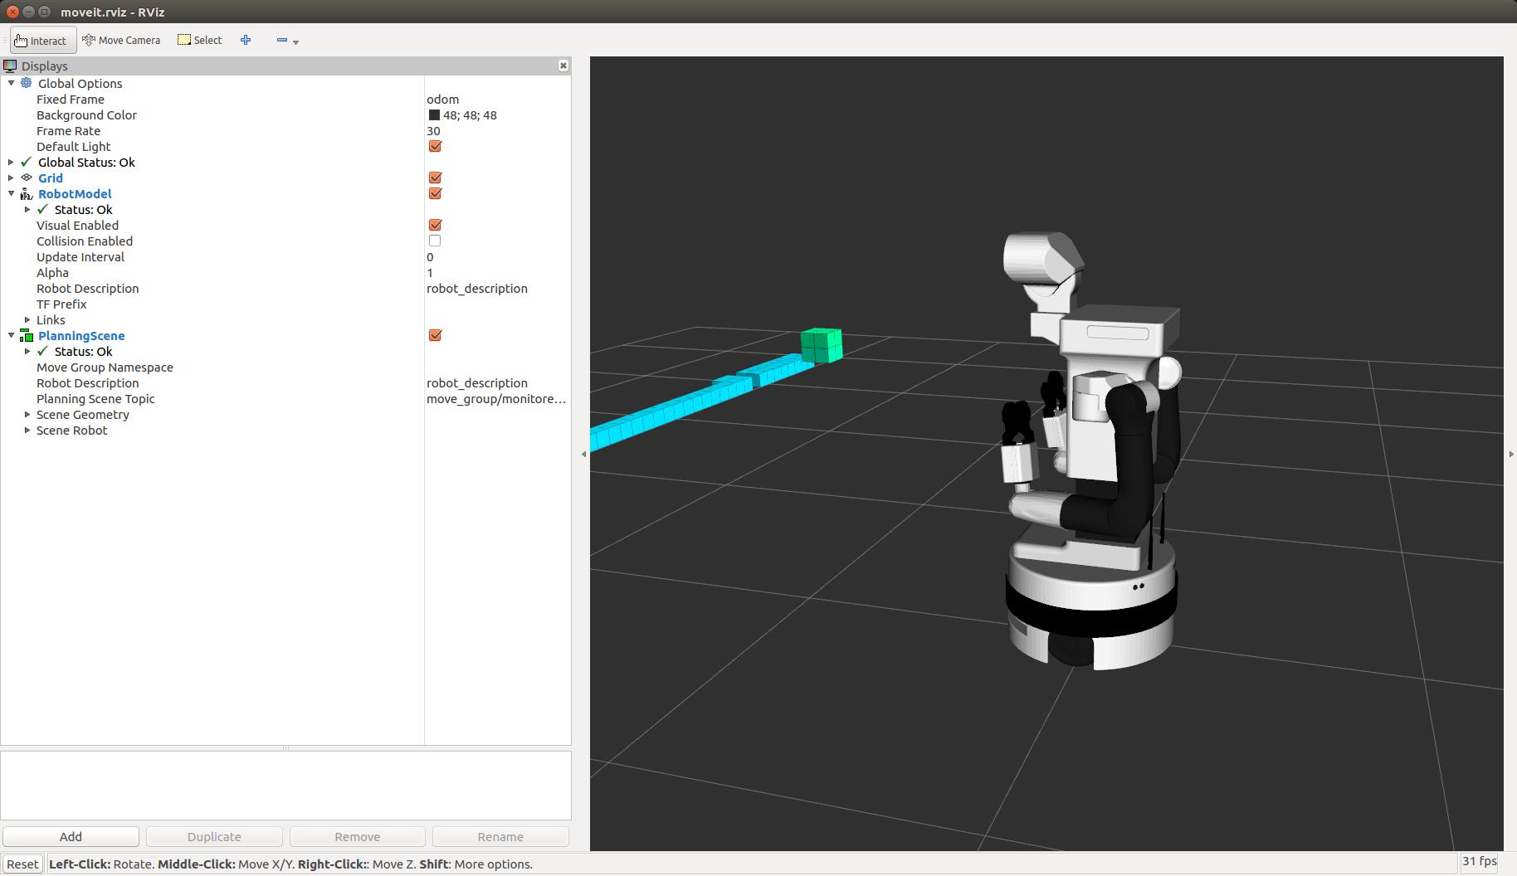Minimize the RViz window
The height and width of the screenshot is (876, 1517).
click(x=28, y=12)
